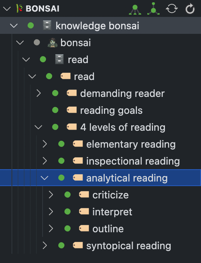Toggle the green status dot beside knowledge bonsai

31,25
